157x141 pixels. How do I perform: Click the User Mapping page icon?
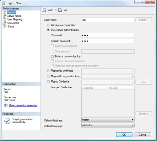click(x=4, y=19)
